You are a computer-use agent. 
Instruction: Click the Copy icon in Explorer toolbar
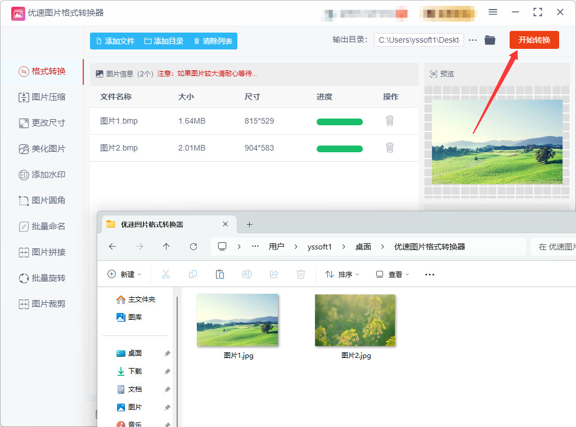[x=192, y=274]
